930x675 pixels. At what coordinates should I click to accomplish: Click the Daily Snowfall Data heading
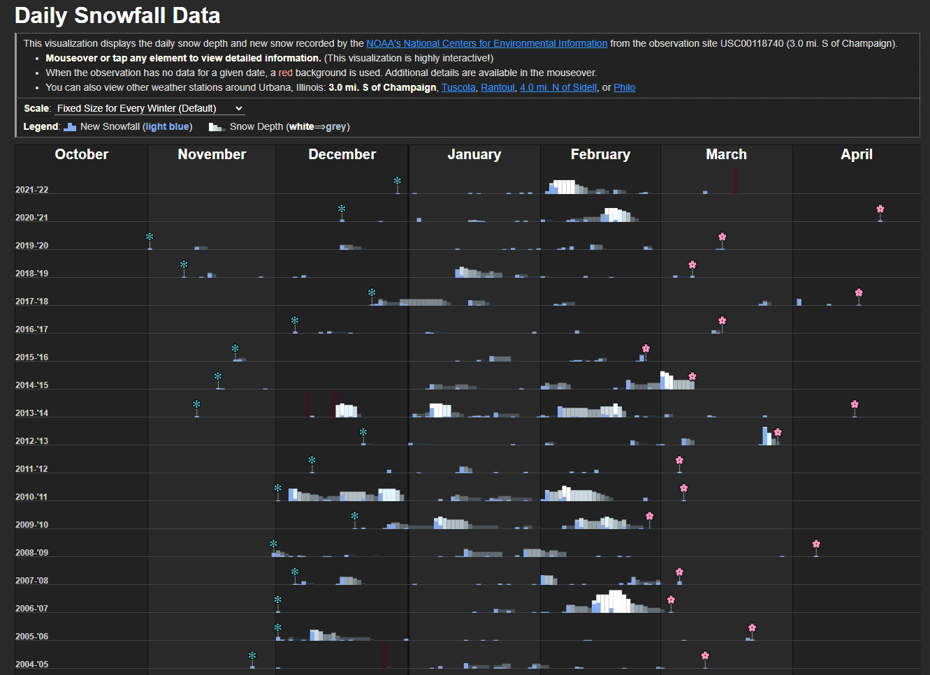[x=117, y=15]
